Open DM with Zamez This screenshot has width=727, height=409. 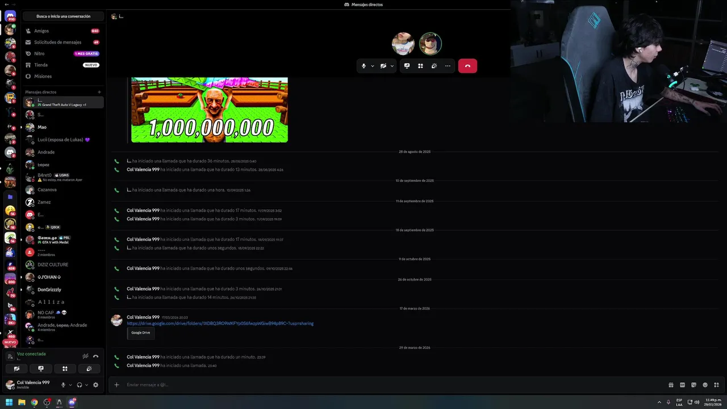tap(63, 202)
